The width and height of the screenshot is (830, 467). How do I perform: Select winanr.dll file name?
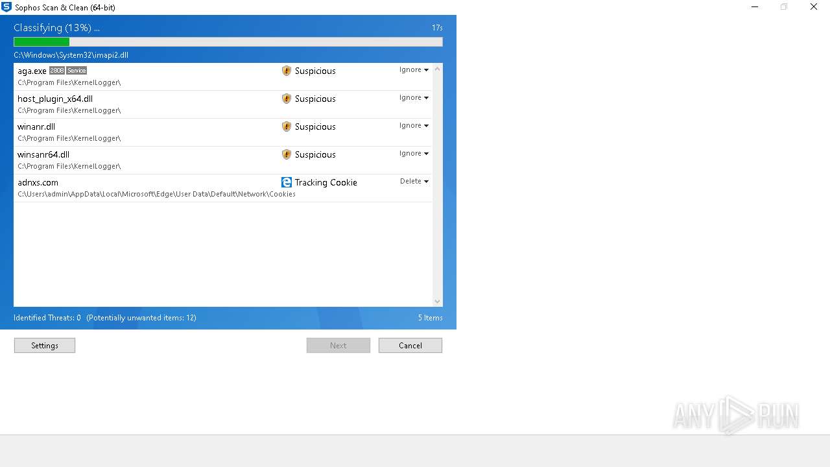pyautogui.click(x=36, y=126)
